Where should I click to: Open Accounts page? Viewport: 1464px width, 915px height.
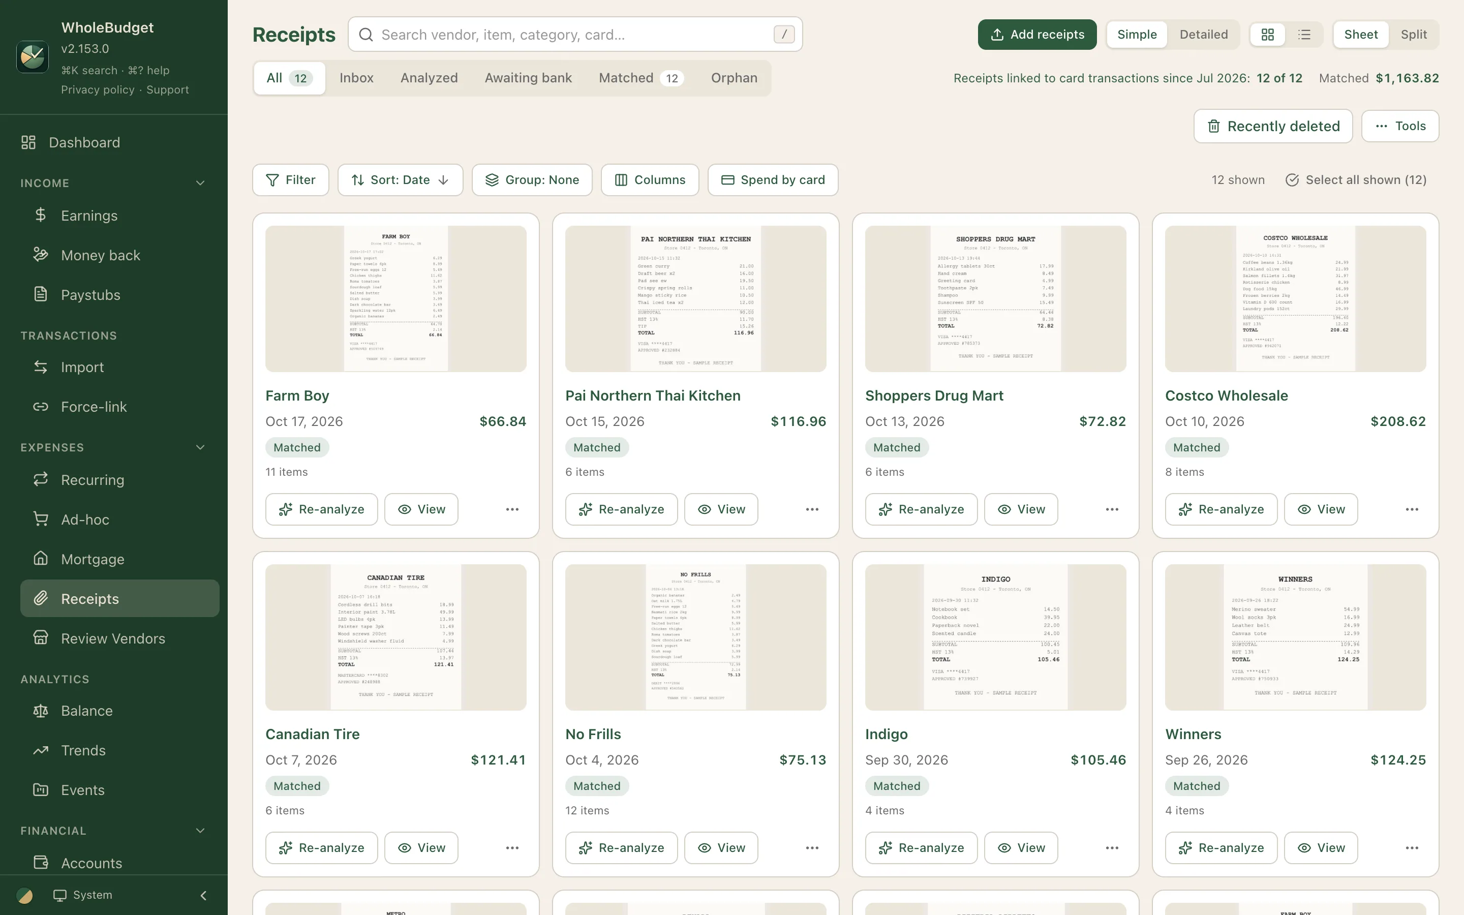click(x=120, y=863)
